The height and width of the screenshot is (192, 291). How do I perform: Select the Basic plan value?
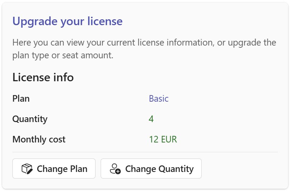coord(159,99)
